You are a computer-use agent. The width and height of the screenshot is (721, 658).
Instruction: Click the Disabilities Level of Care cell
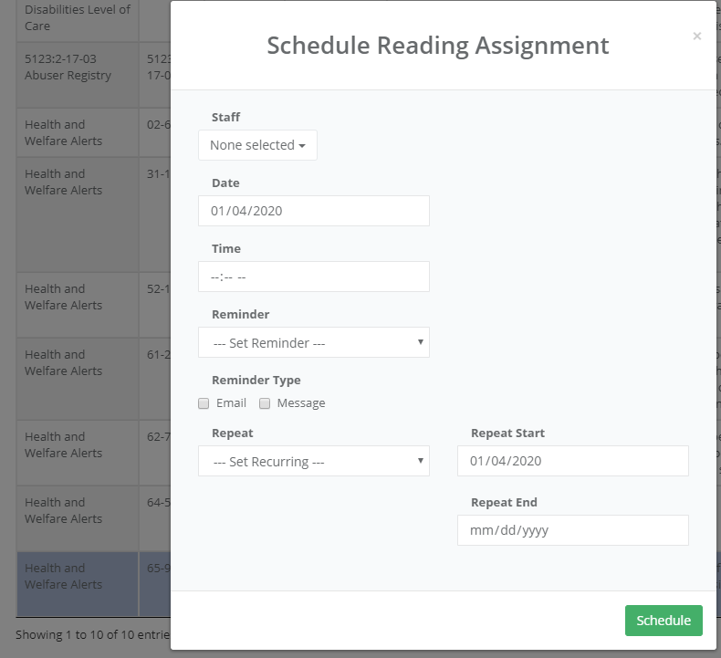point(77,18)
